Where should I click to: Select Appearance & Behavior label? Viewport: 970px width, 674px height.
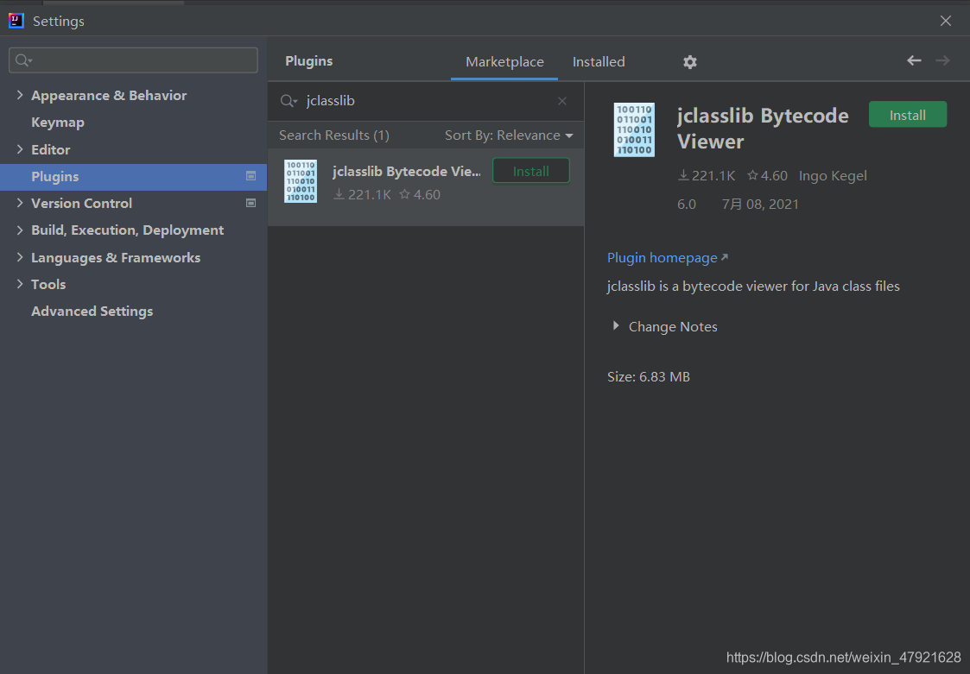[109, 95]
